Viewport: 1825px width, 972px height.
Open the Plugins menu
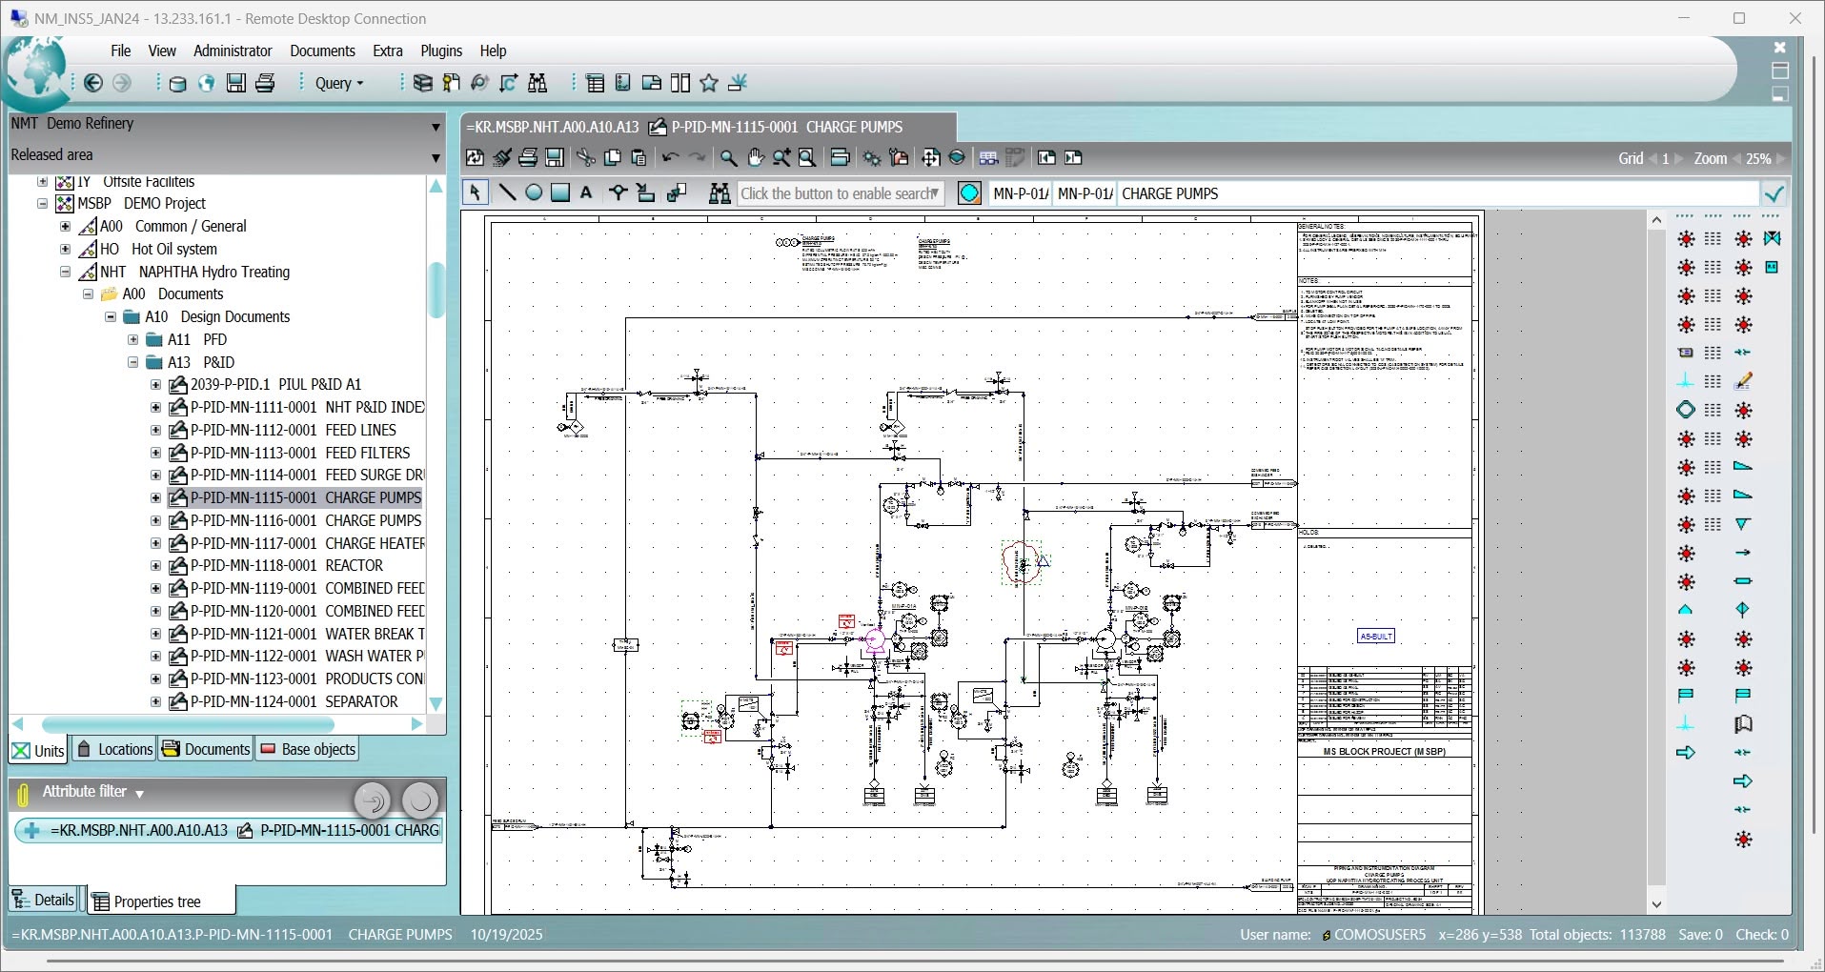440,51
